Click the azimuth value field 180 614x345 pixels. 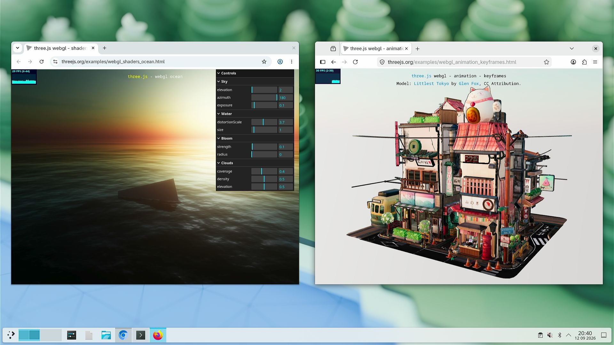(x=286, y=97)
